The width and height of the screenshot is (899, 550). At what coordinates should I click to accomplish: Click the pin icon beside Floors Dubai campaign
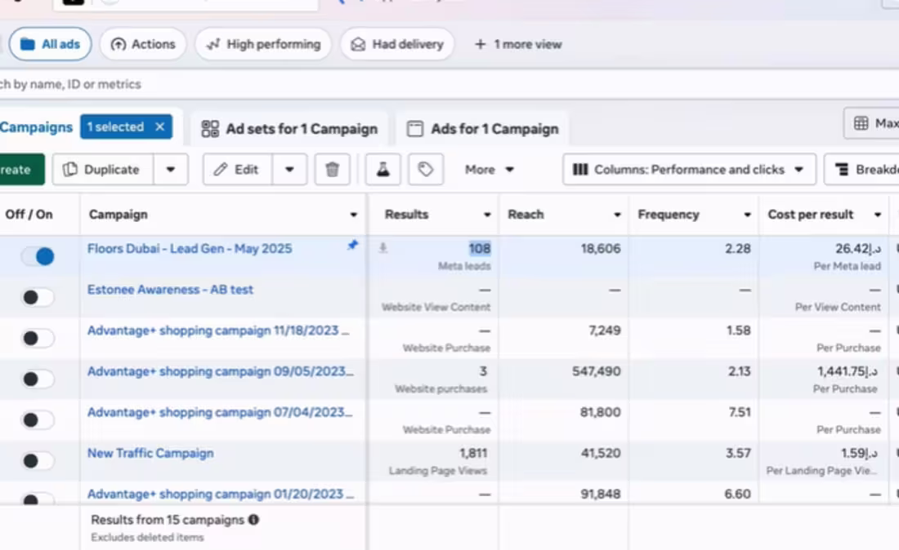click(x=352, y=245)
